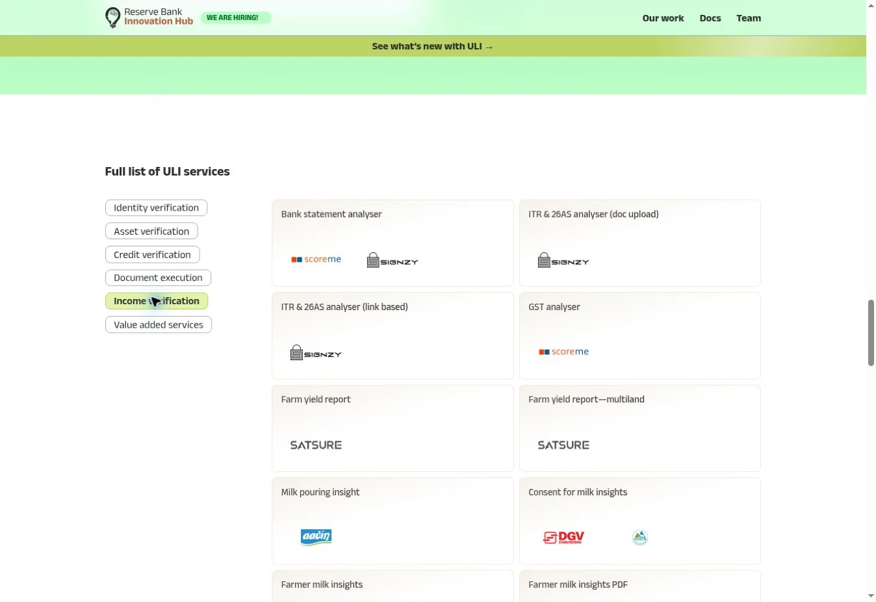Select the Document execution filter
This screenshot has height=602, width=876.
[158, 278]
